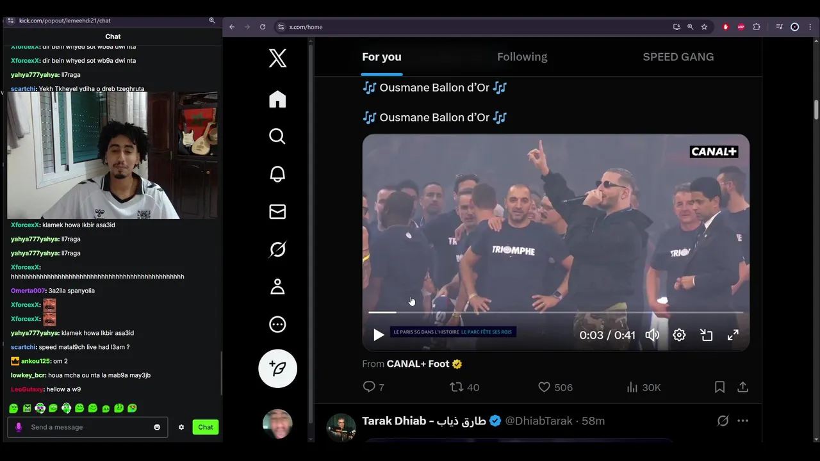Open the 58m timestamp of Tarak's post
The image size is (820, 461).
(593, 421)
